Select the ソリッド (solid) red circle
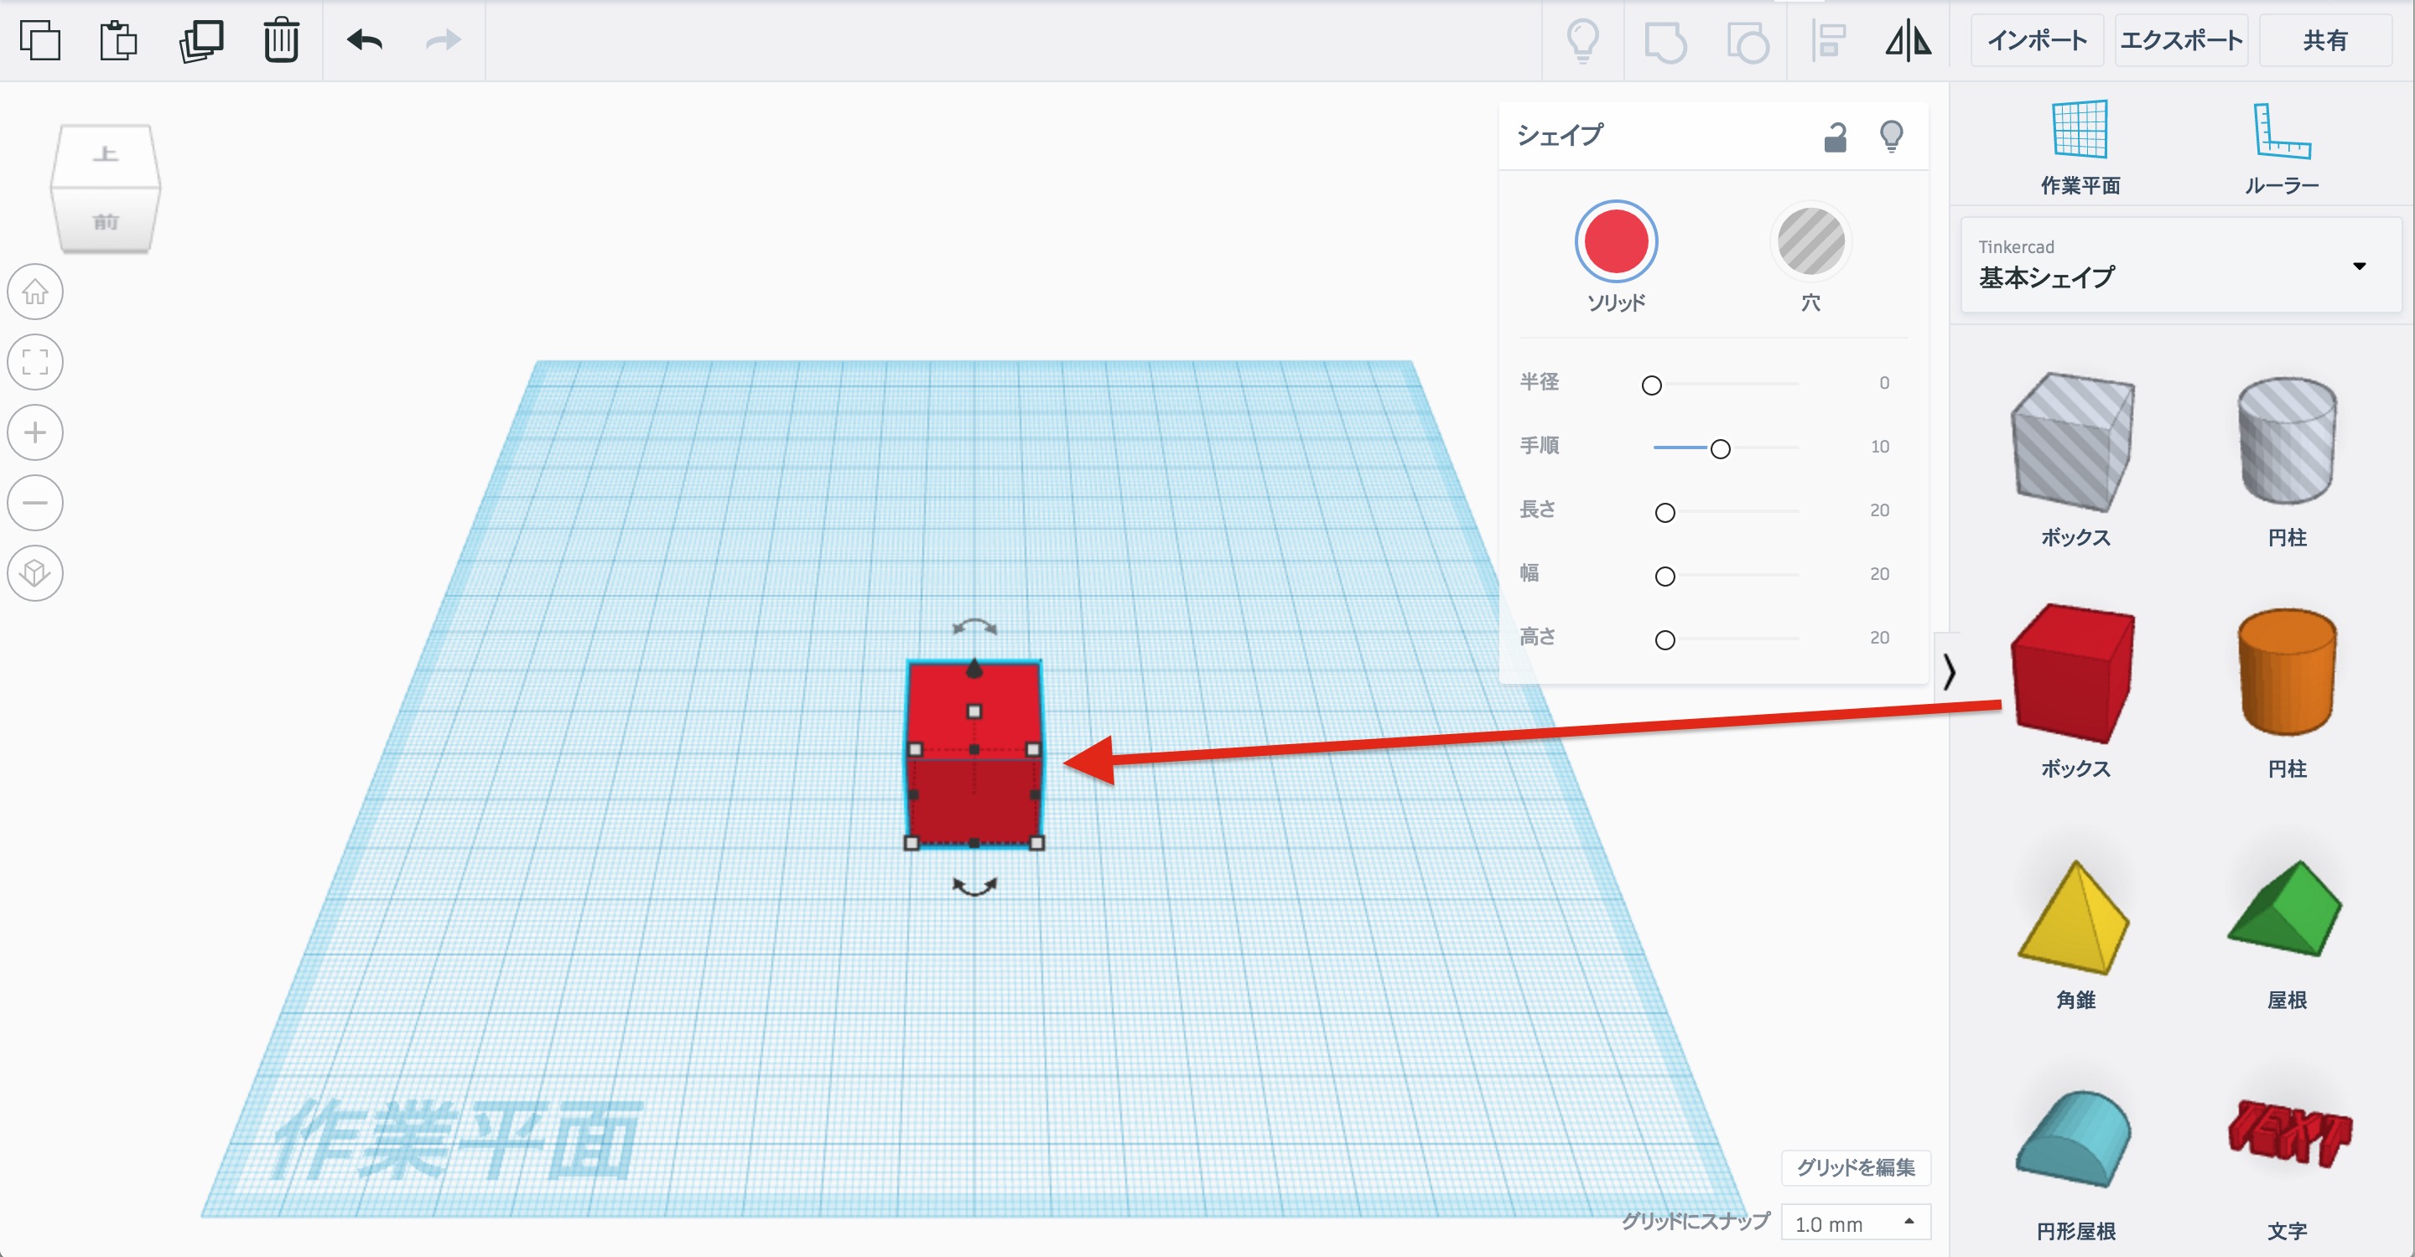 (x=1615, y=241)
